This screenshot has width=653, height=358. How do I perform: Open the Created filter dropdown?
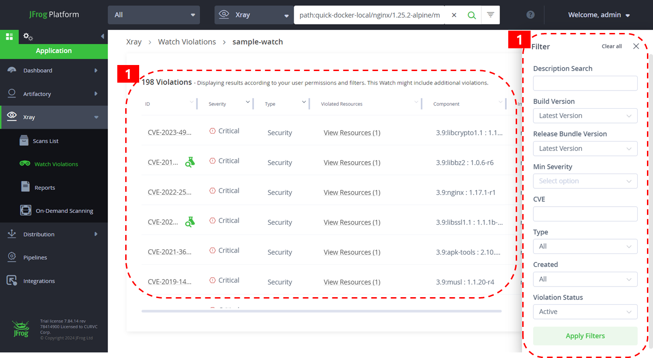tap(585, 279)
